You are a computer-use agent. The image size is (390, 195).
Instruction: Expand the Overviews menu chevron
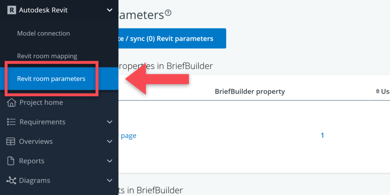pos(110,141)
